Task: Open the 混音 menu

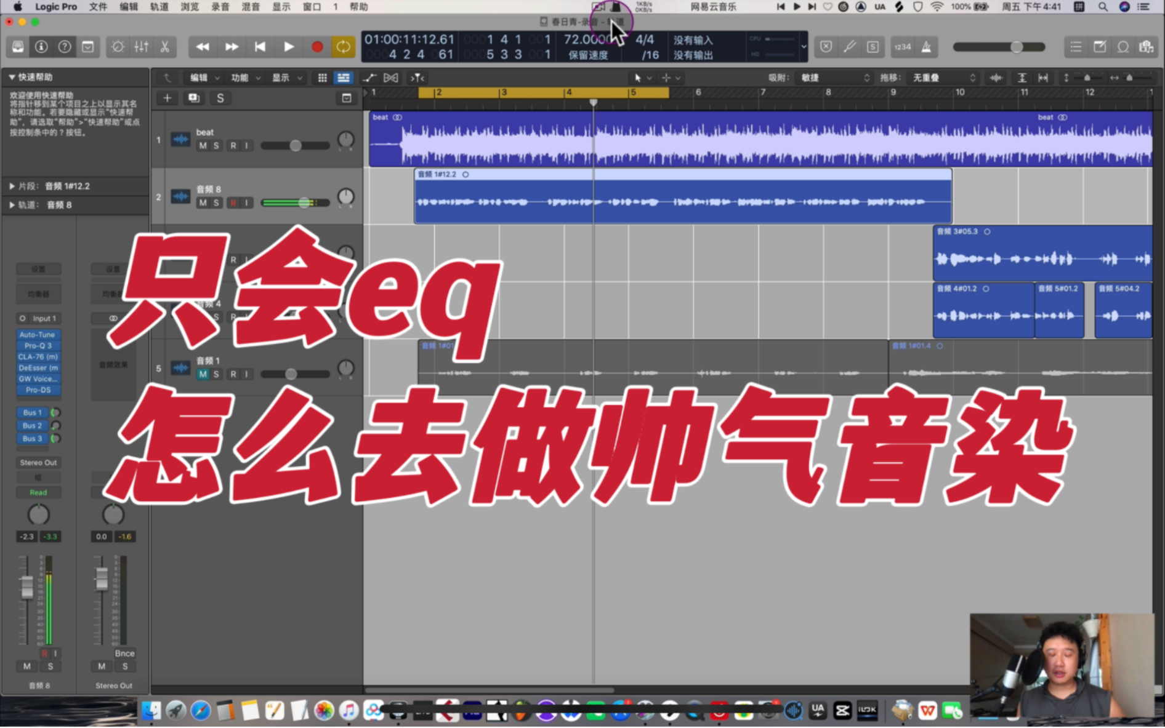Action: [251, 7]
